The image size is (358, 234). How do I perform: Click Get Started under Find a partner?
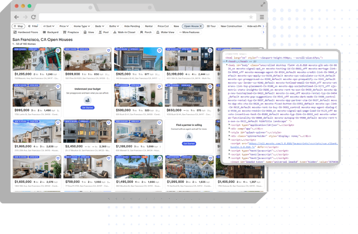pos(189,144)
